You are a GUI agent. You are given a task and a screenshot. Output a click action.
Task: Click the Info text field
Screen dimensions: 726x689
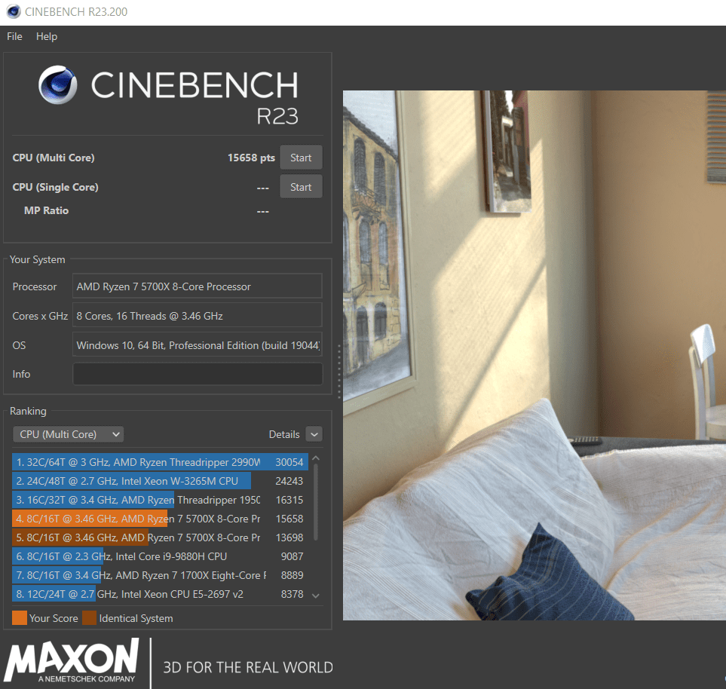pyautogui.click(x=198, y=374)
